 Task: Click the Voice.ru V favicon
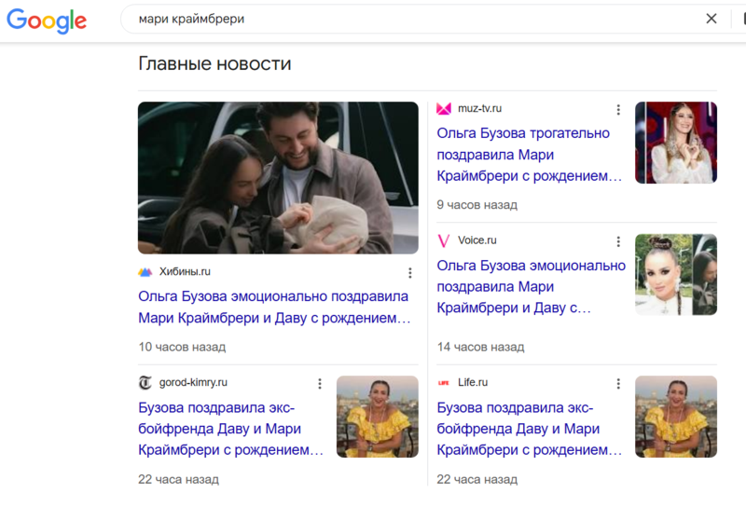444,240
